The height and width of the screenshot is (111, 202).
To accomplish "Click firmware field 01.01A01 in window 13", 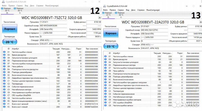I will [x=155, y=26].
